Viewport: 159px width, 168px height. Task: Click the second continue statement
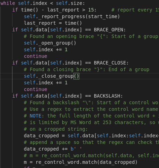point(35,90)
